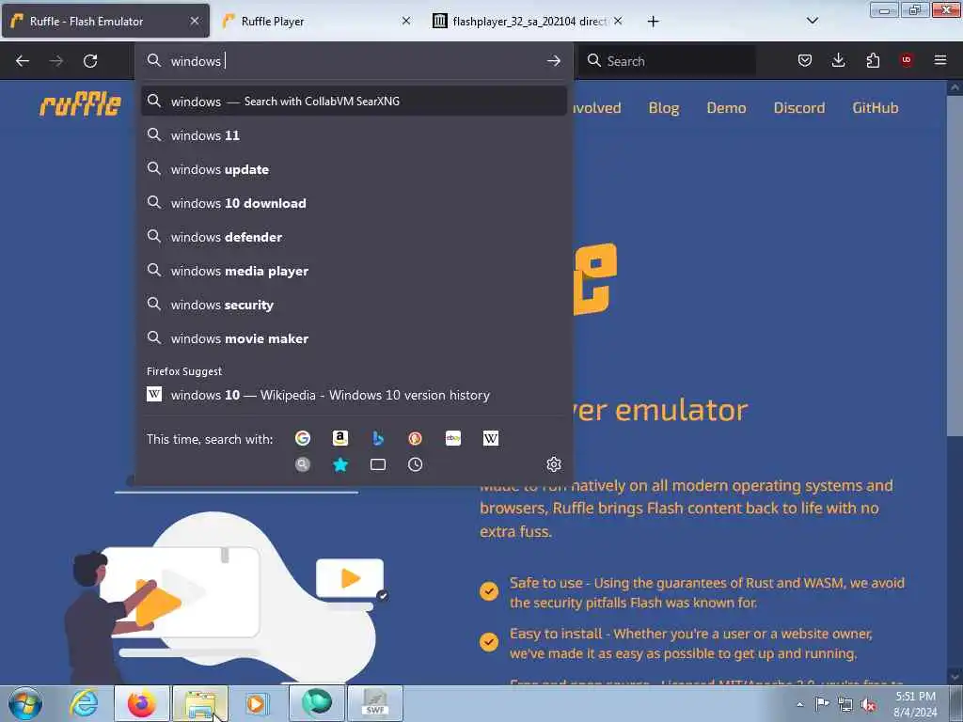Viewport: 963px width, 722px height.
Task: Select 'Search with CollabVM SearXNG' suggestion
Action: [354, 102]
